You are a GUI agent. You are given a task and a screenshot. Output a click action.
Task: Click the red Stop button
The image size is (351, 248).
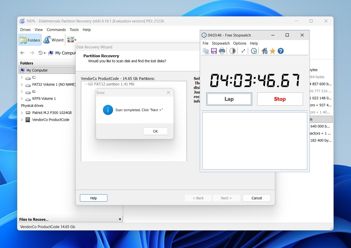pyautogui.click(x=280, y=99)
